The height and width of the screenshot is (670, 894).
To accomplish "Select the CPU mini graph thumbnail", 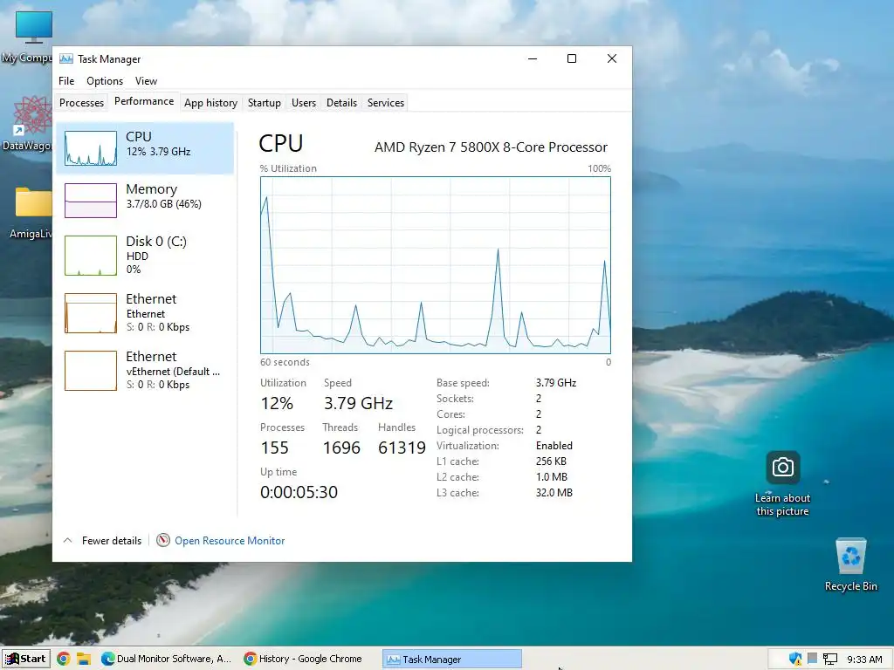I will (x=91, y=148).
